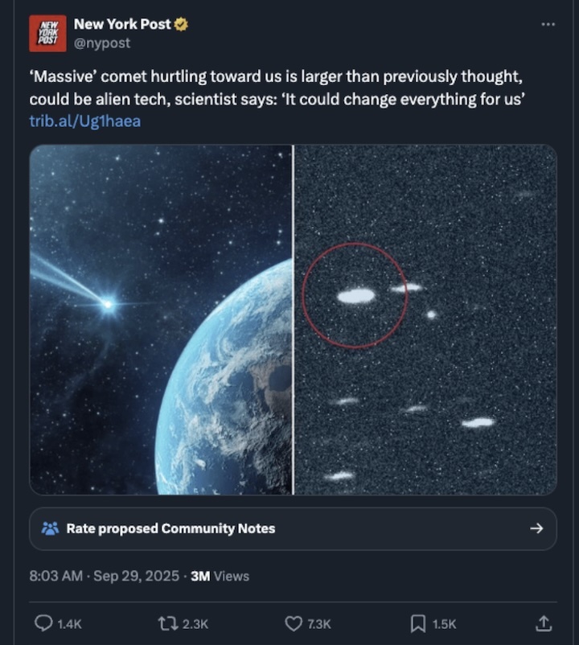Open the @nypost handle
This screenshot has height=645, width=579.
pos(101,43)
